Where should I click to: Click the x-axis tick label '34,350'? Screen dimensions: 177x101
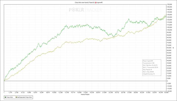click(161, 93)
